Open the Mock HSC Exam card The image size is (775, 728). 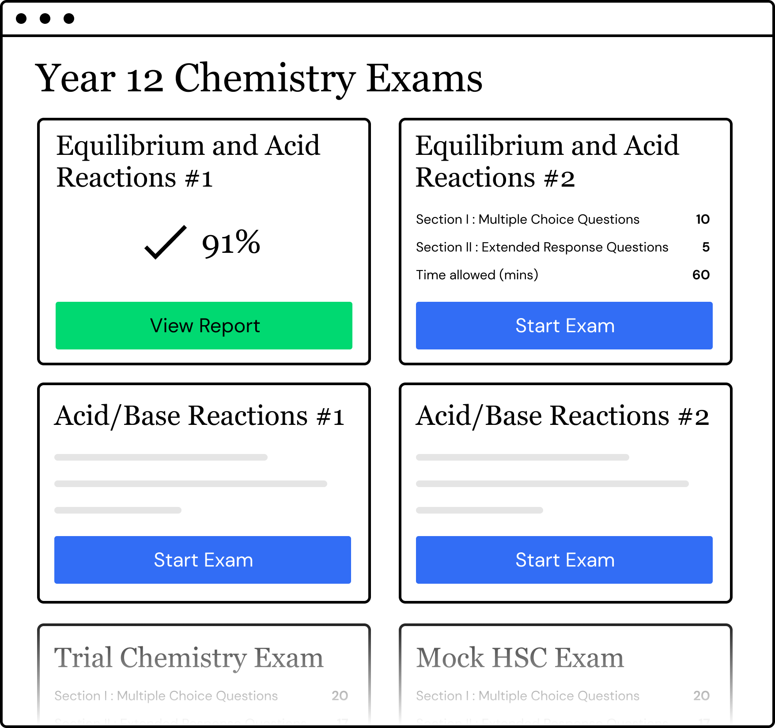pyautogui.click(x=520, y=658)
